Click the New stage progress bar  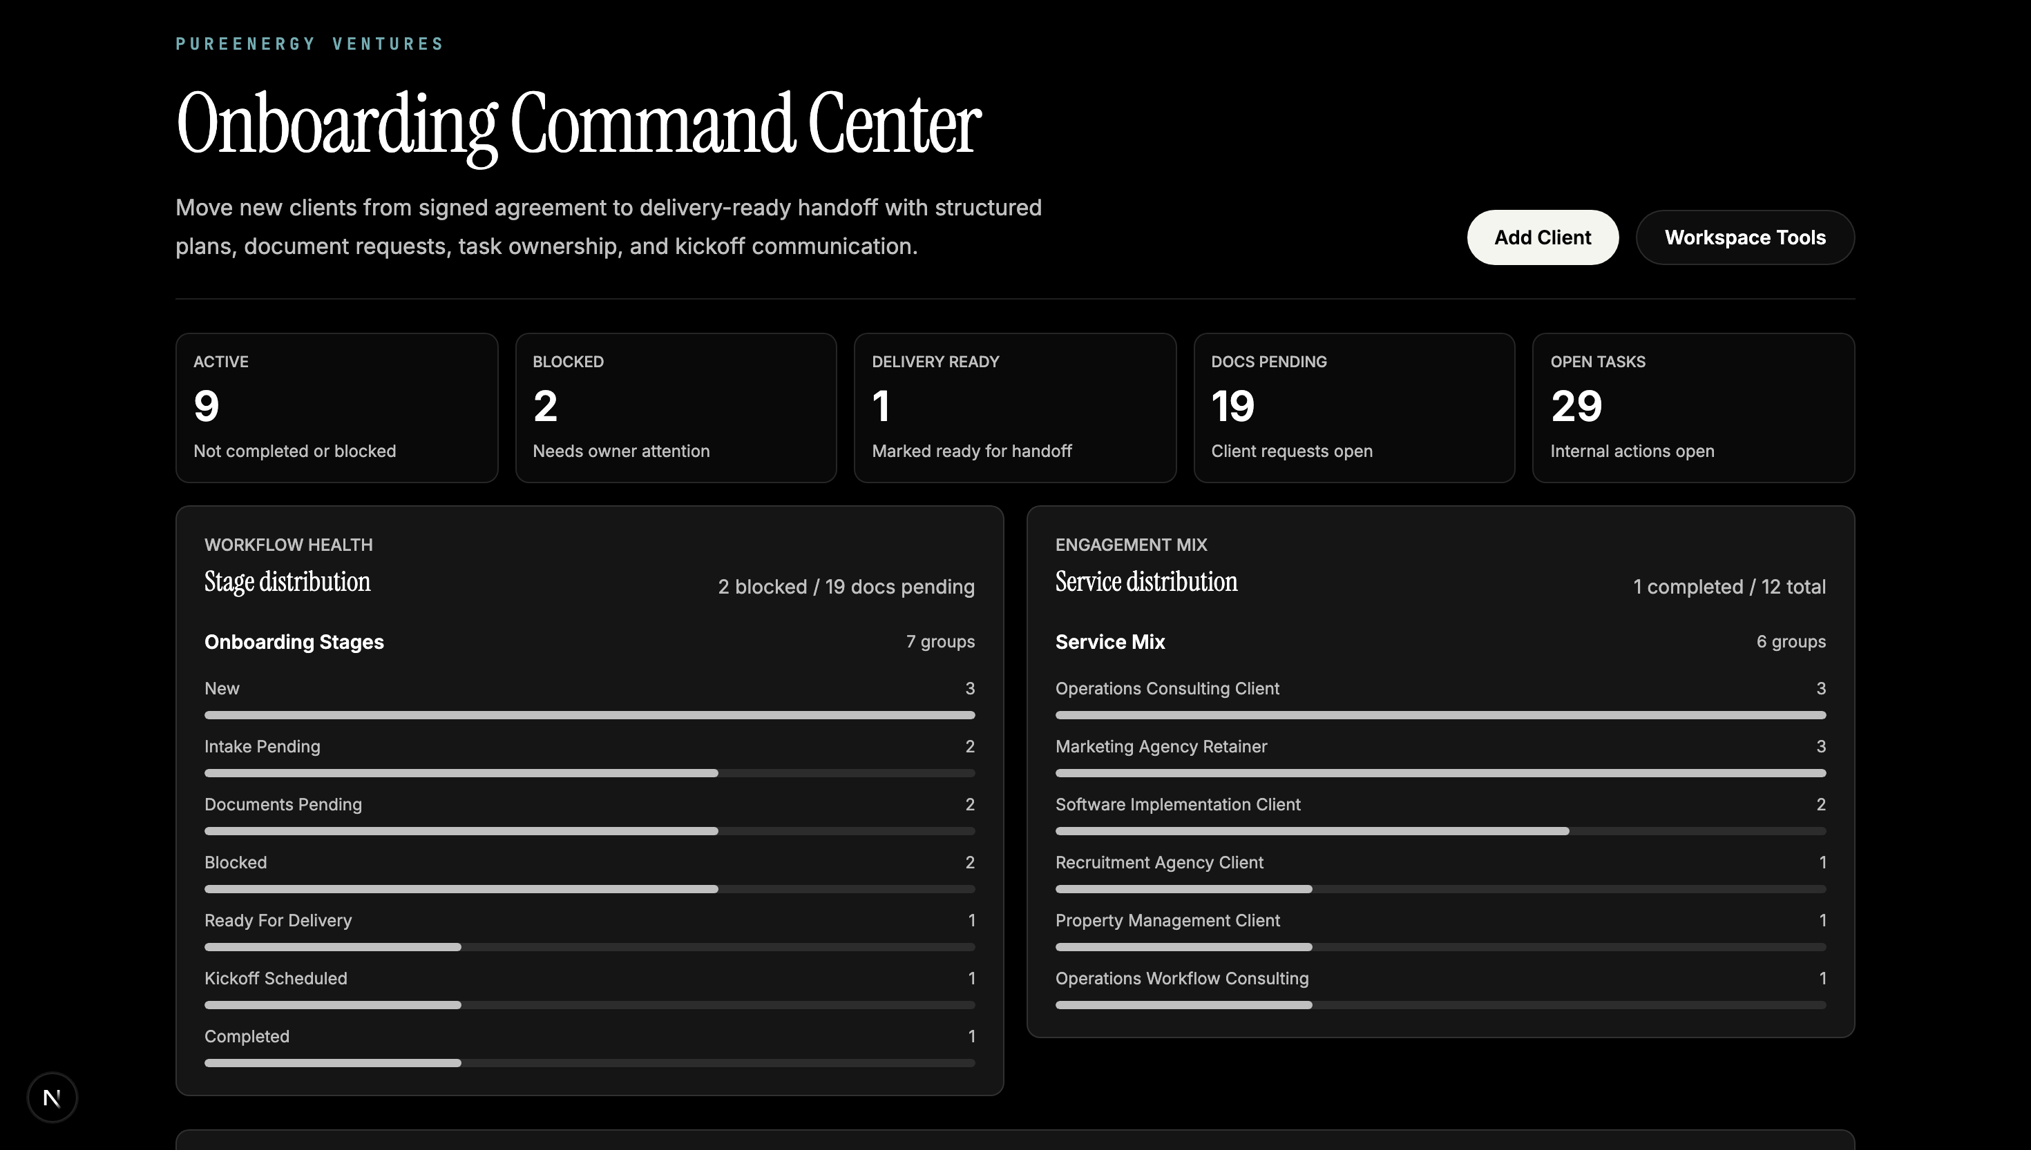[x=589, y=715]
